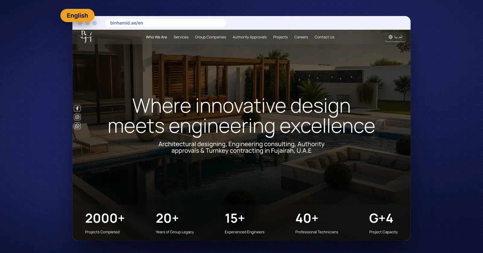Click the "Project Capacity" label
The width and height of the screenshot is (483, 253).
click(383, 232)
